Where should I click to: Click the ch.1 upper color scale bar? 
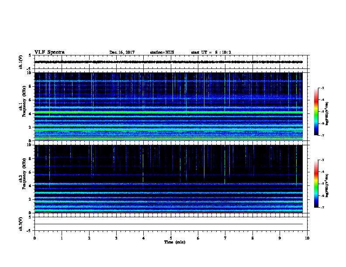point(316,112)
